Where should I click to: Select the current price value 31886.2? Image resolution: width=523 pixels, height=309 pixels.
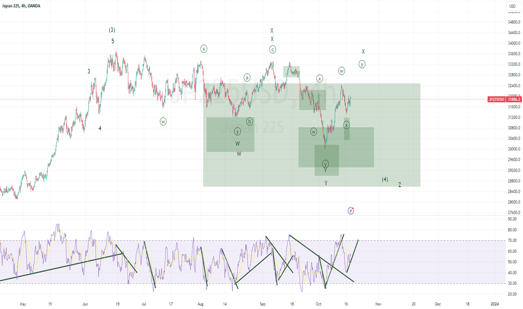514,99
